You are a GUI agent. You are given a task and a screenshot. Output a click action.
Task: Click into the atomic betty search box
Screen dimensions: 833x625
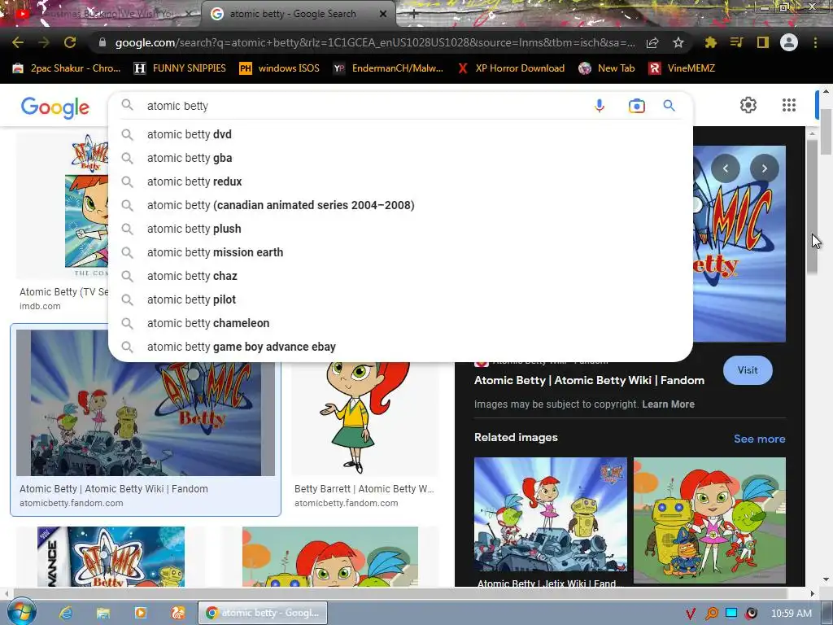[x=361, y=106]
